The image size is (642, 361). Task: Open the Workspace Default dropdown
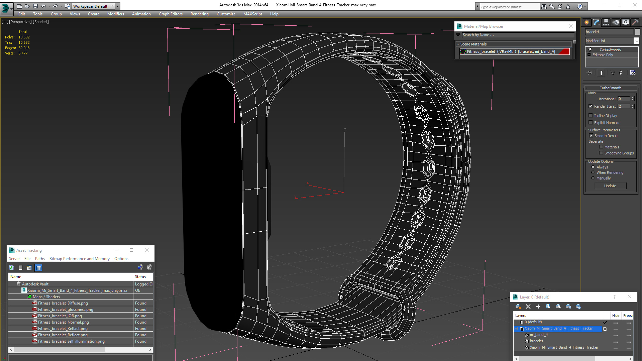(x=93, y=6)
